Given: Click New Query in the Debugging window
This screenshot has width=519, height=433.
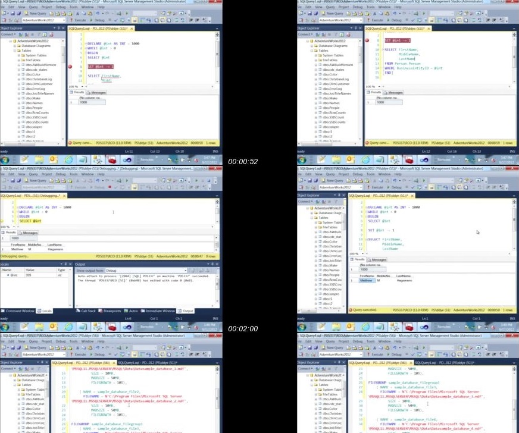Looking at the screenshot, I should tap(35, 181).
